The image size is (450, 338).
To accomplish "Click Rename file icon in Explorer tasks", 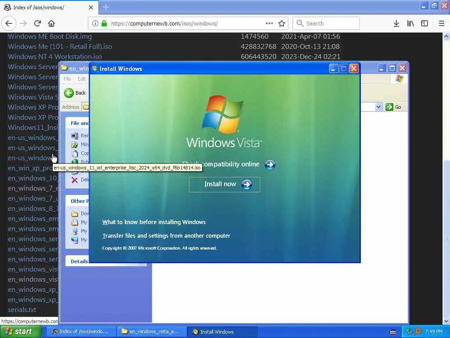I will [75, 136].
